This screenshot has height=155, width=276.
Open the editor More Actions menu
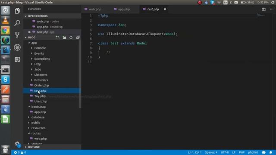coord(272,9)
